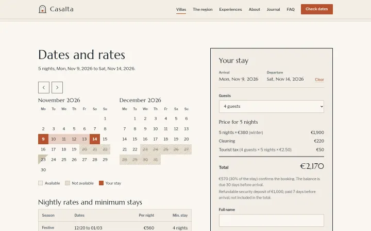Open the Villas nav item
Viewport: 371px width, 231px height.
181,9
